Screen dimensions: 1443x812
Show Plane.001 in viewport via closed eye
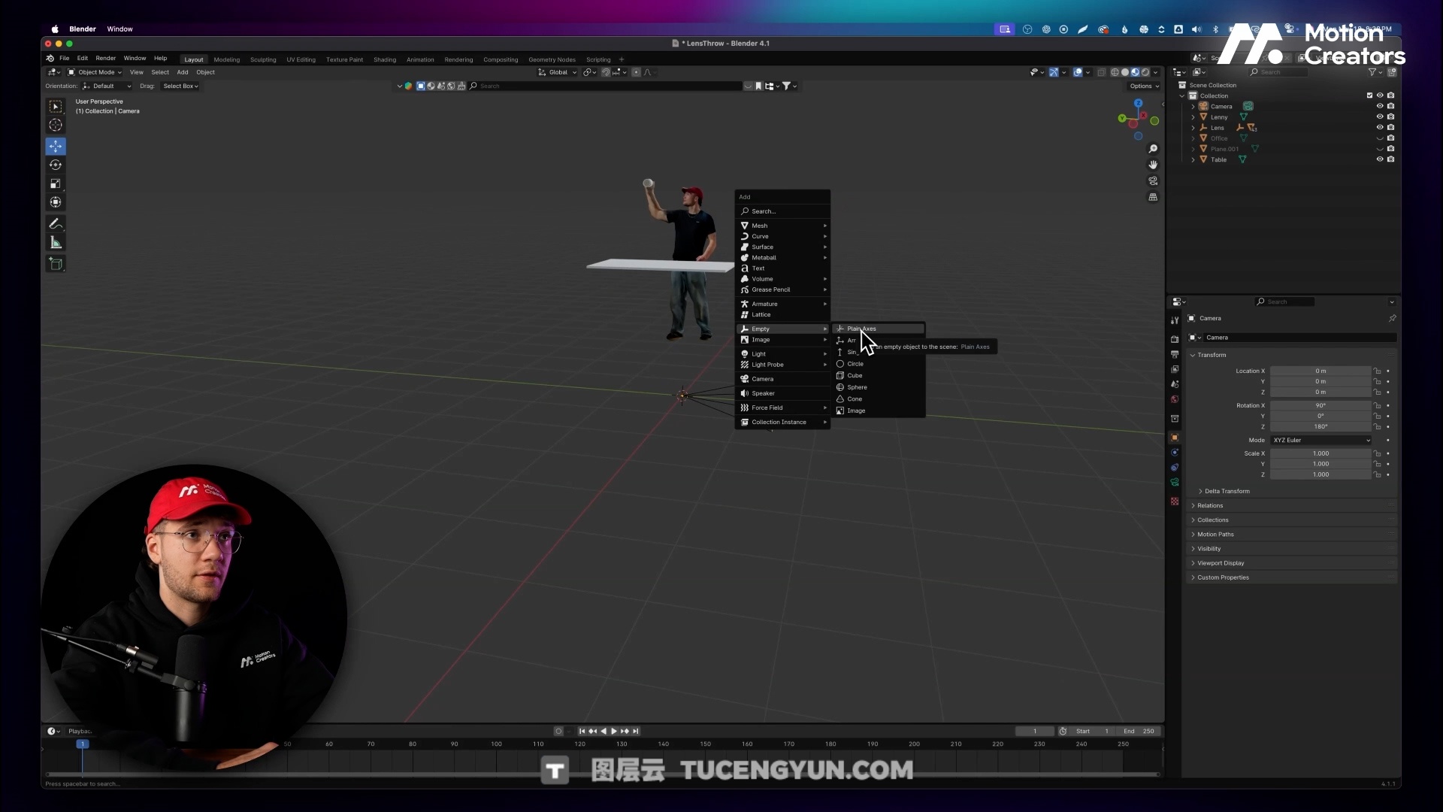(x=1380, y=149)
